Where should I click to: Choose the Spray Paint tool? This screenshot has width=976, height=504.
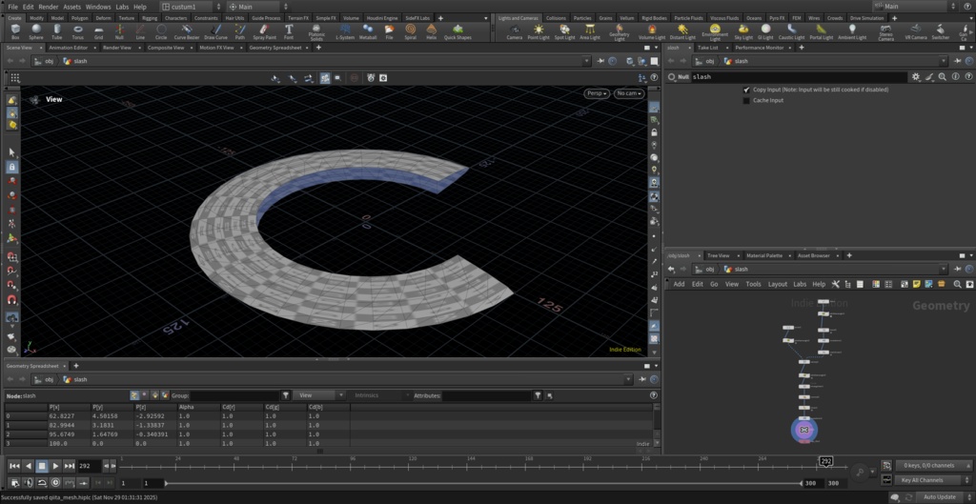pos(264,31)
